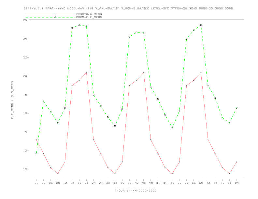Click x-axis hour label 00

(36, 183)
